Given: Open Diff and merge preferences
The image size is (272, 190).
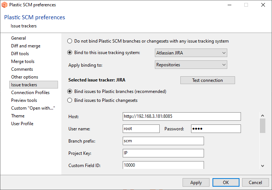Looking at the screenshot, I should point(25,46).
